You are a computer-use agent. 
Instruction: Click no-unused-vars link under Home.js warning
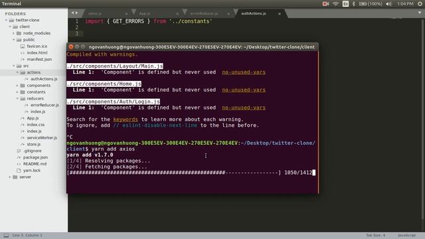(x=244, y=90)
